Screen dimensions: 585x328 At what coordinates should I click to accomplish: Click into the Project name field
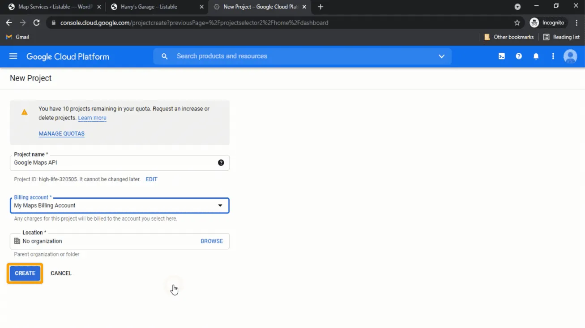point(112,163)
